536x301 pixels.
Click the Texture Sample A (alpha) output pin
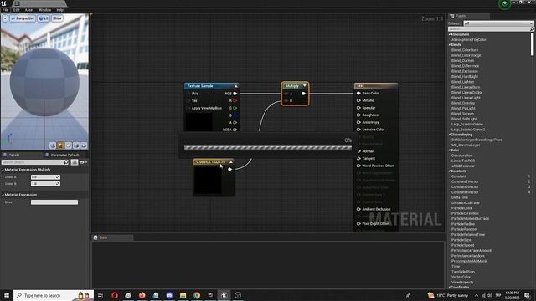234,123
